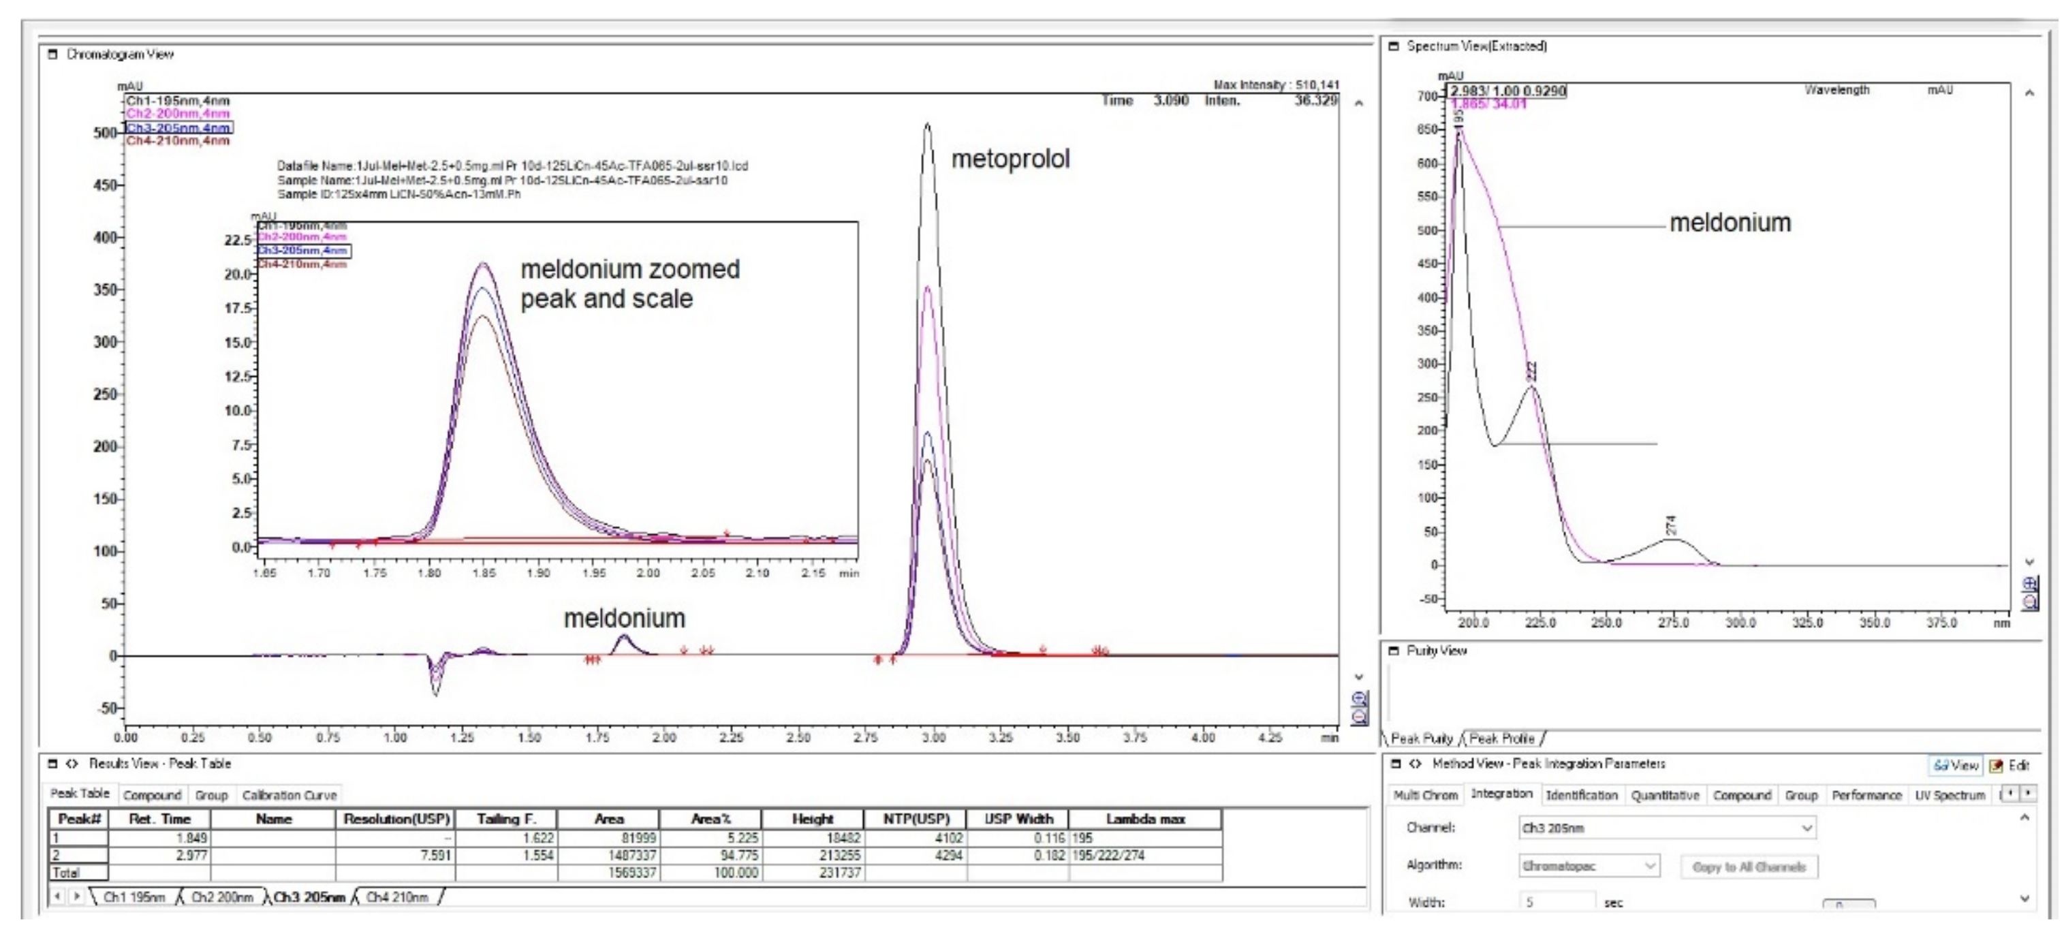
Task: Click the Area cell 1487337
Action: [x=608, y=856]
